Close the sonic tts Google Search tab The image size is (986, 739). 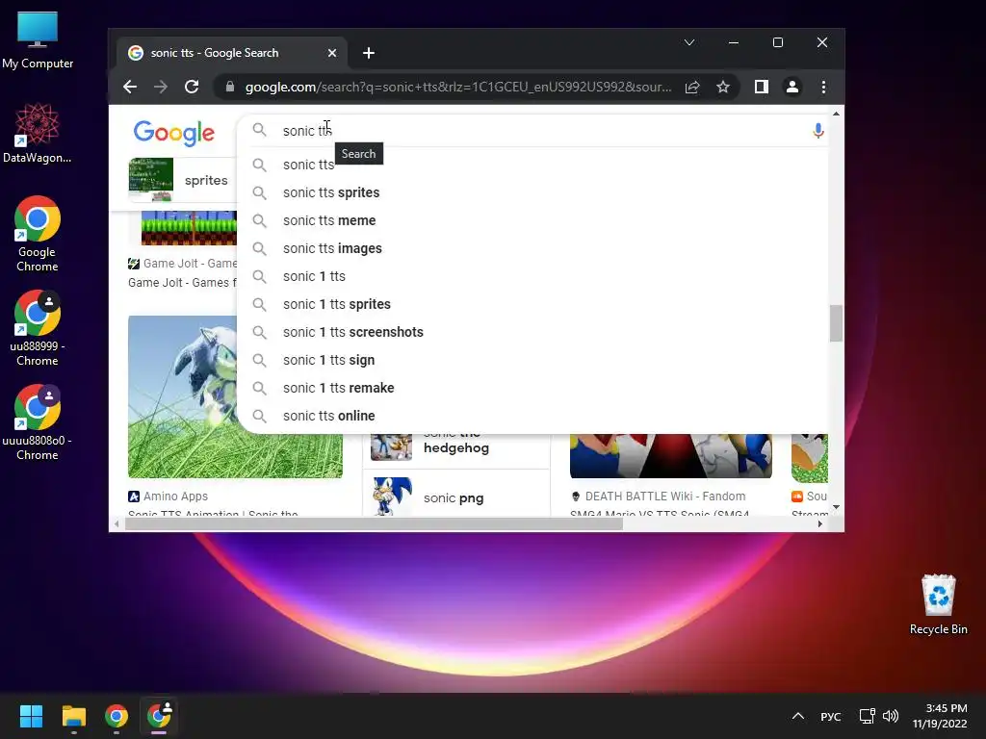[x=332, y=54]
